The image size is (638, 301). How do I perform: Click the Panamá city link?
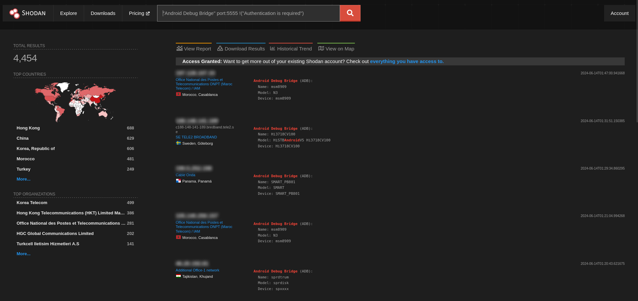pos(205,181)
